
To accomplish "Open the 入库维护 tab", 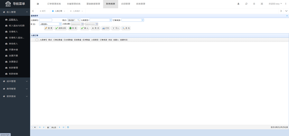I will coord(76,11).
